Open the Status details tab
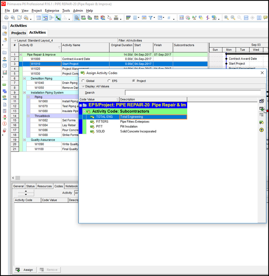269x276 pixels. (x=30, y=186)
